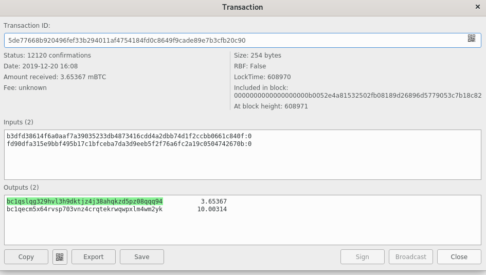Click At block height: 608971
This screenshot has height=275, width=486.
(271, 106)
